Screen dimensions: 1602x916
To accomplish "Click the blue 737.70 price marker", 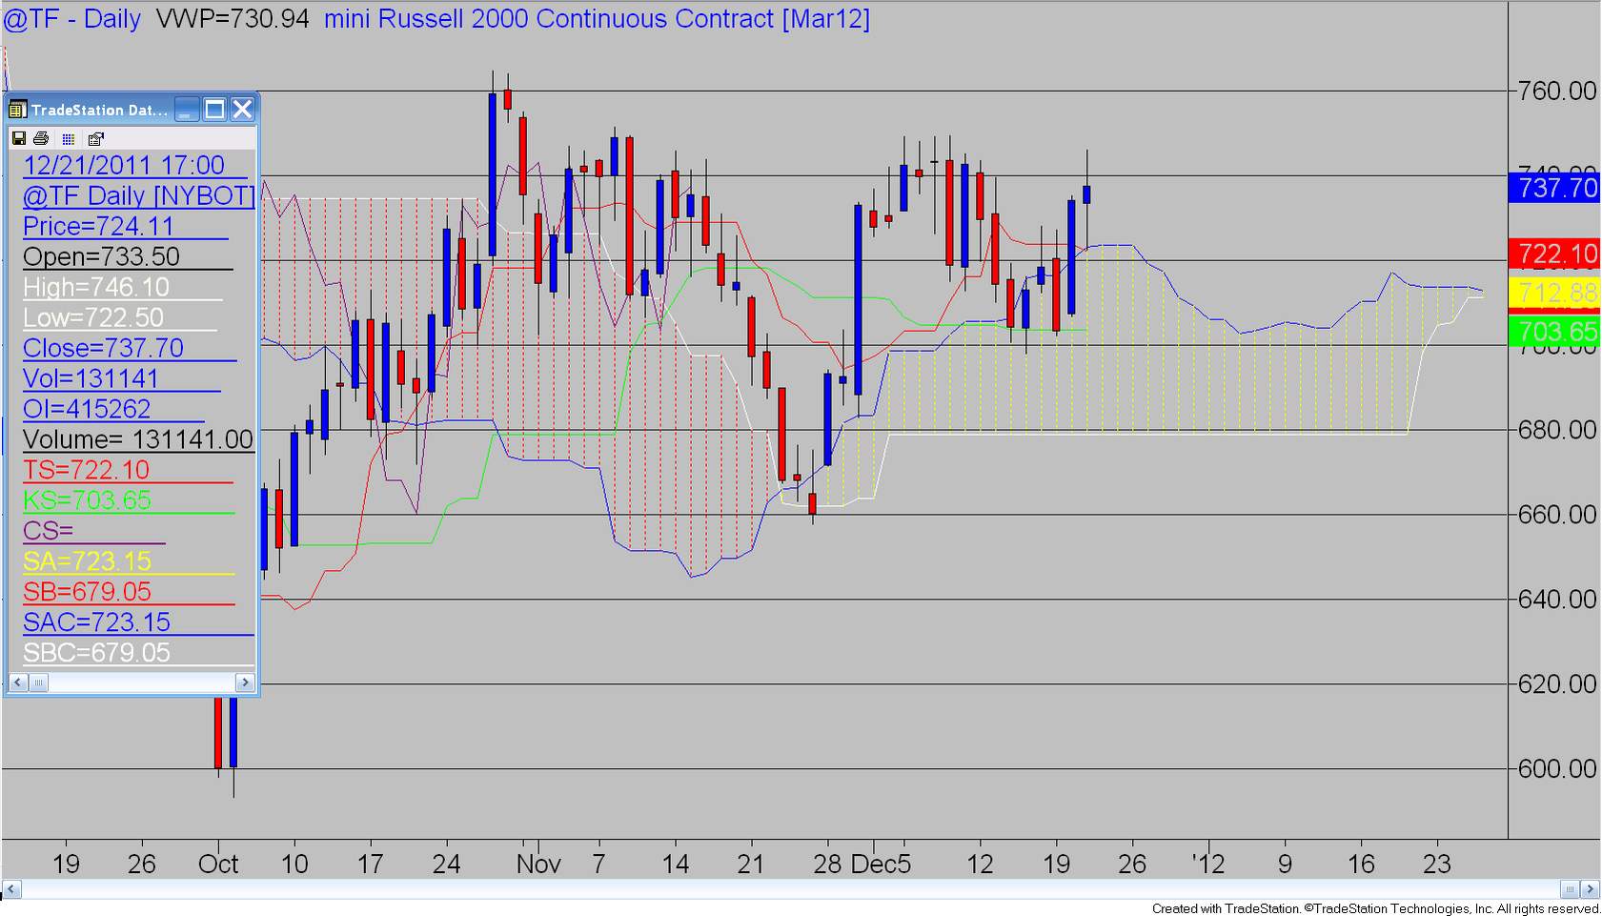I will [1554, 188].
